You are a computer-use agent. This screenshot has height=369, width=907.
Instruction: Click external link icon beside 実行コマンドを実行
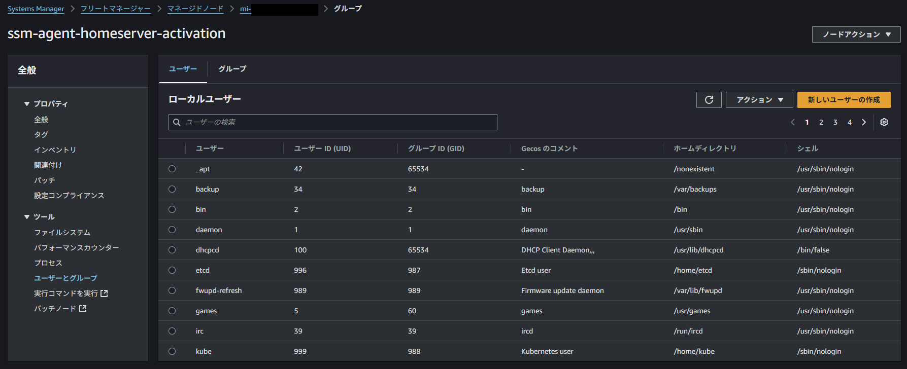(104, 293)
